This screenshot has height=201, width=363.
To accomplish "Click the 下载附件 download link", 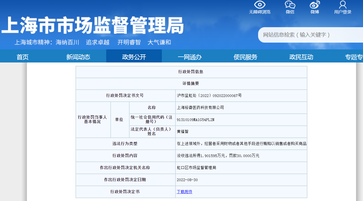I will click(x=185, y=192).
